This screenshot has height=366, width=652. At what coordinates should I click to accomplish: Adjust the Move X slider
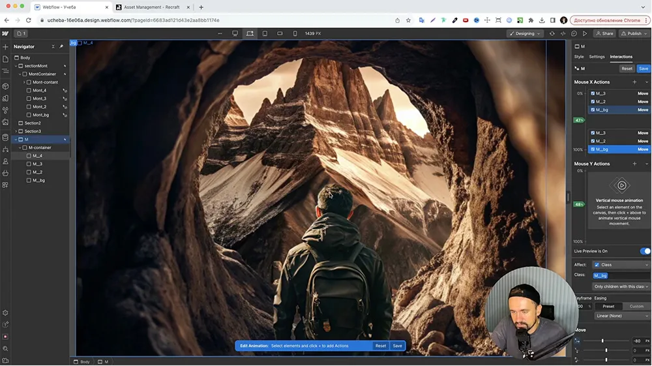(x=602, y=341)
